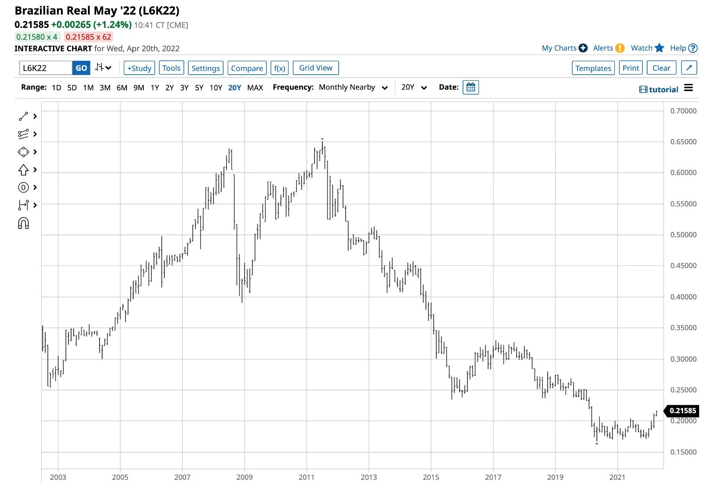The image size is (712, 490).
Task: Open the My Charts link
Action: (559, 48)
